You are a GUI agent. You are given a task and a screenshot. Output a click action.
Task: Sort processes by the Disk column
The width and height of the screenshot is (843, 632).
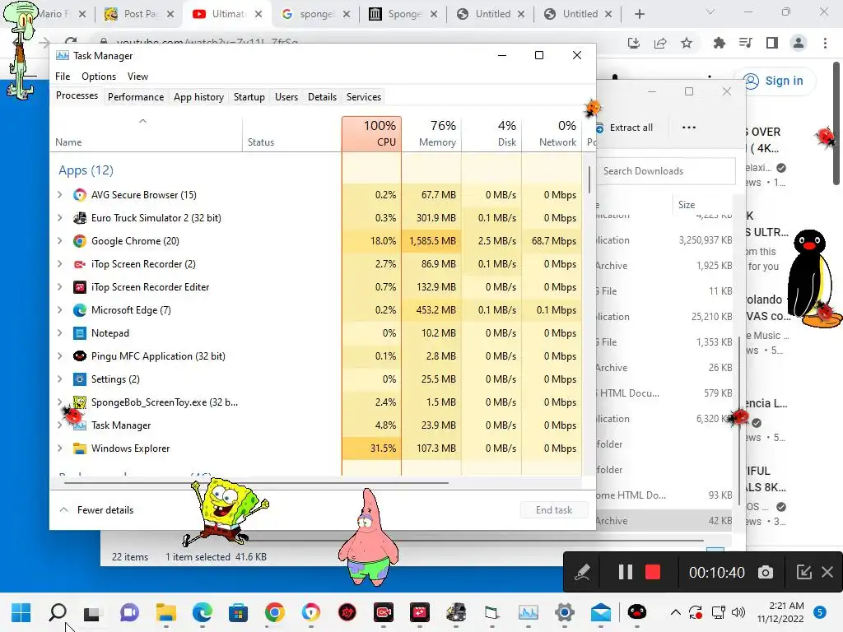(492, 134)
